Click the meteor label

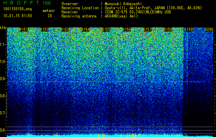49,11
